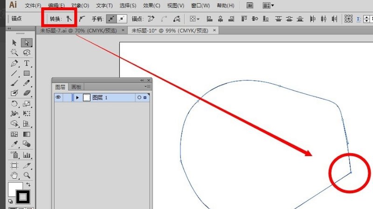The width and height of the screenshot is (373, 209).
Task: Click selection indicator square of 图层 1
Action: [x=145, y=98]
